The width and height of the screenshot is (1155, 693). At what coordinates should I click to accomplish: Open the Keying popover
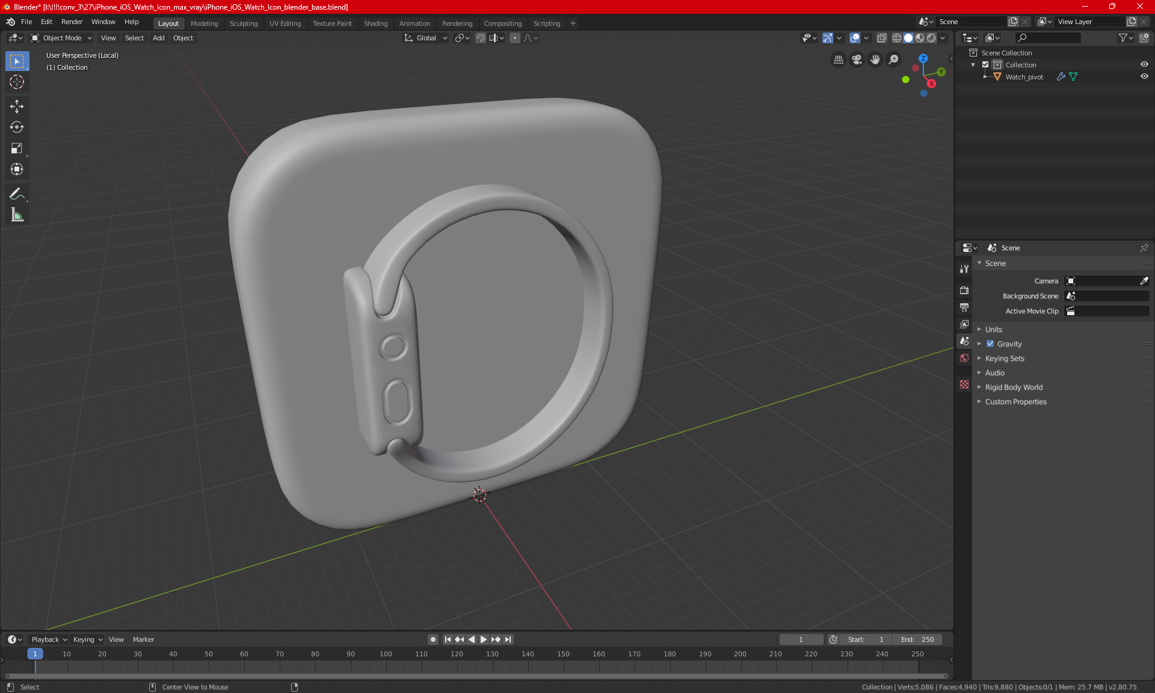pos(88,639)
